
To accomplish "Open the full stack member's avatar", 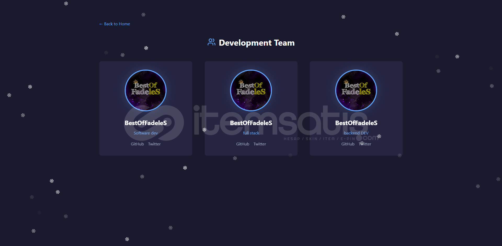I will click(x=251, y=90).
